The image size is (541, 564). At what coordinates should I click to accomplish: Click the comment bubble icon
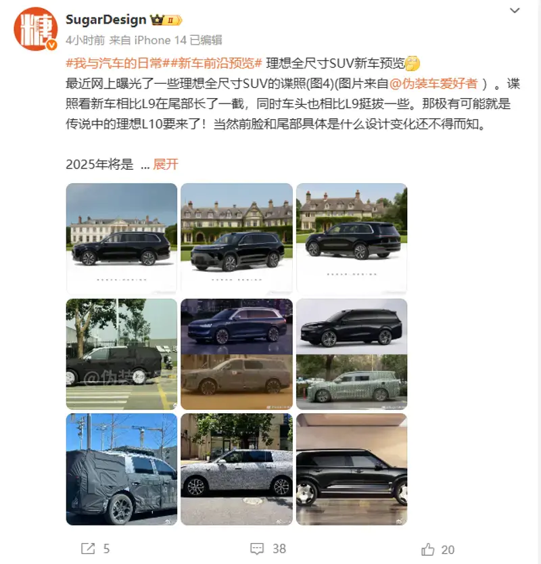point(257,548)
